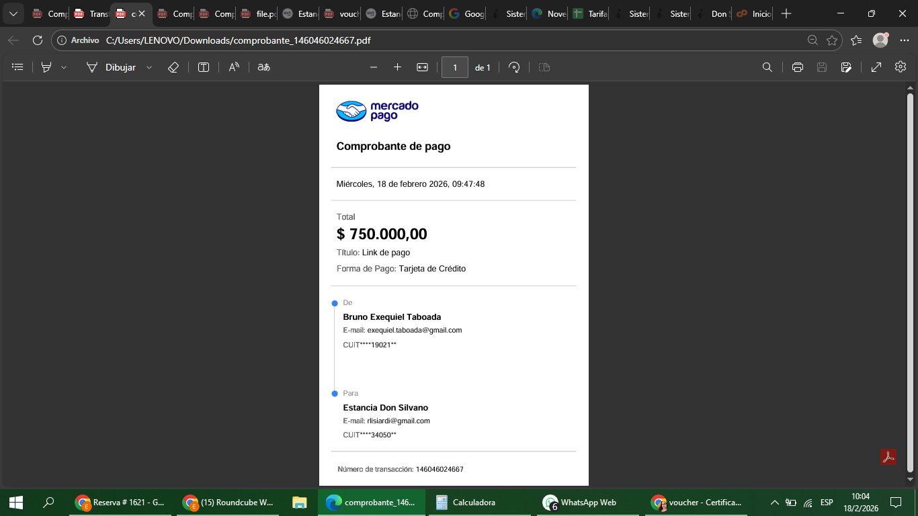This screenshot has width=918, height=516.
Task: Switch to the file.pdf tab
Action: click(x=258, y=13)
